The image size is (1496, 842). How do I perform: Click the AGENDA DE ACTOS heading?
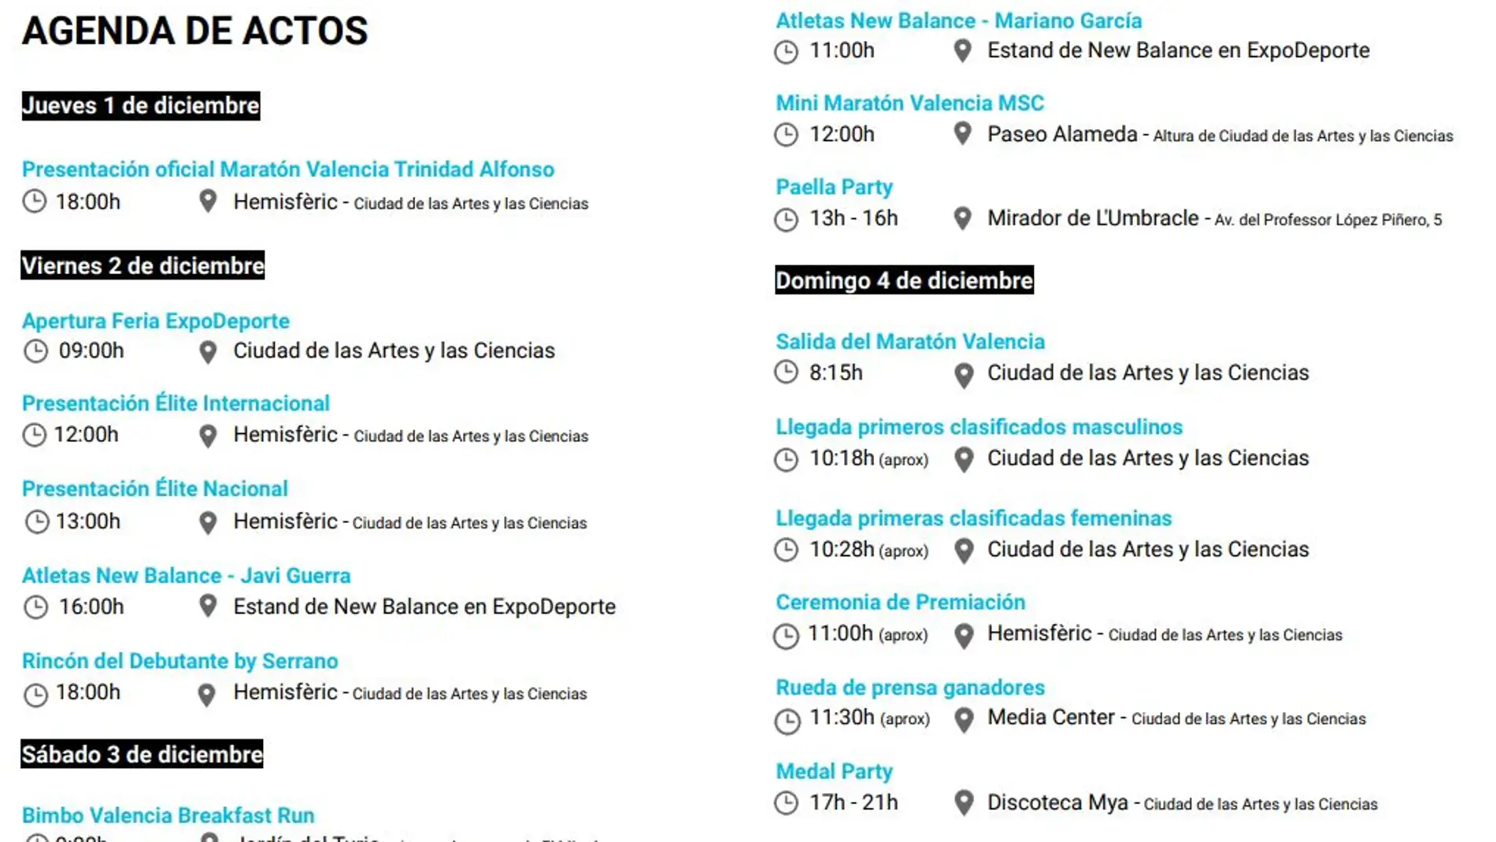tap(195, 31)
